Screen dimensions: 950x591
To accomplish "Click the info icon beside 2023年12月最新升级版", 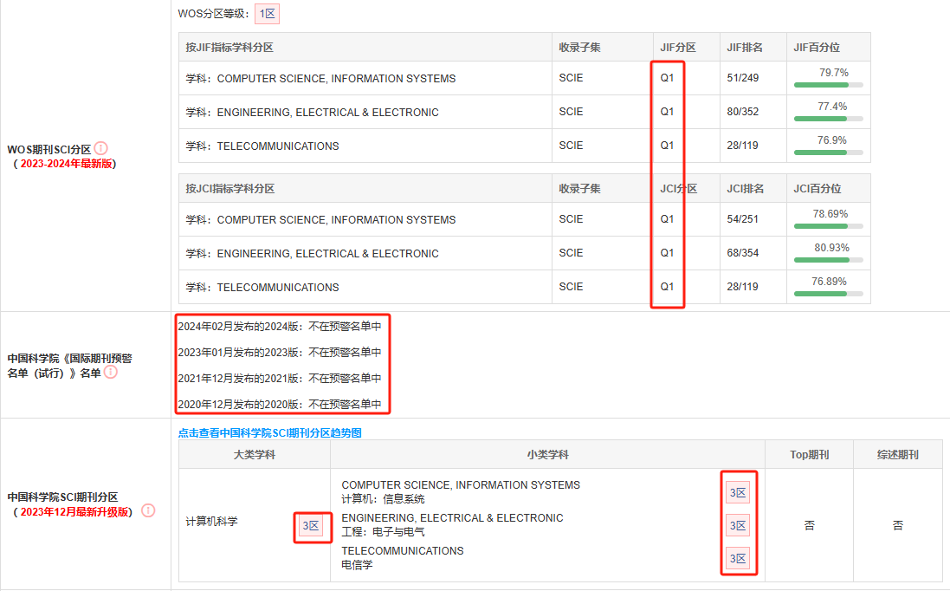I will (x=148, y=510).
